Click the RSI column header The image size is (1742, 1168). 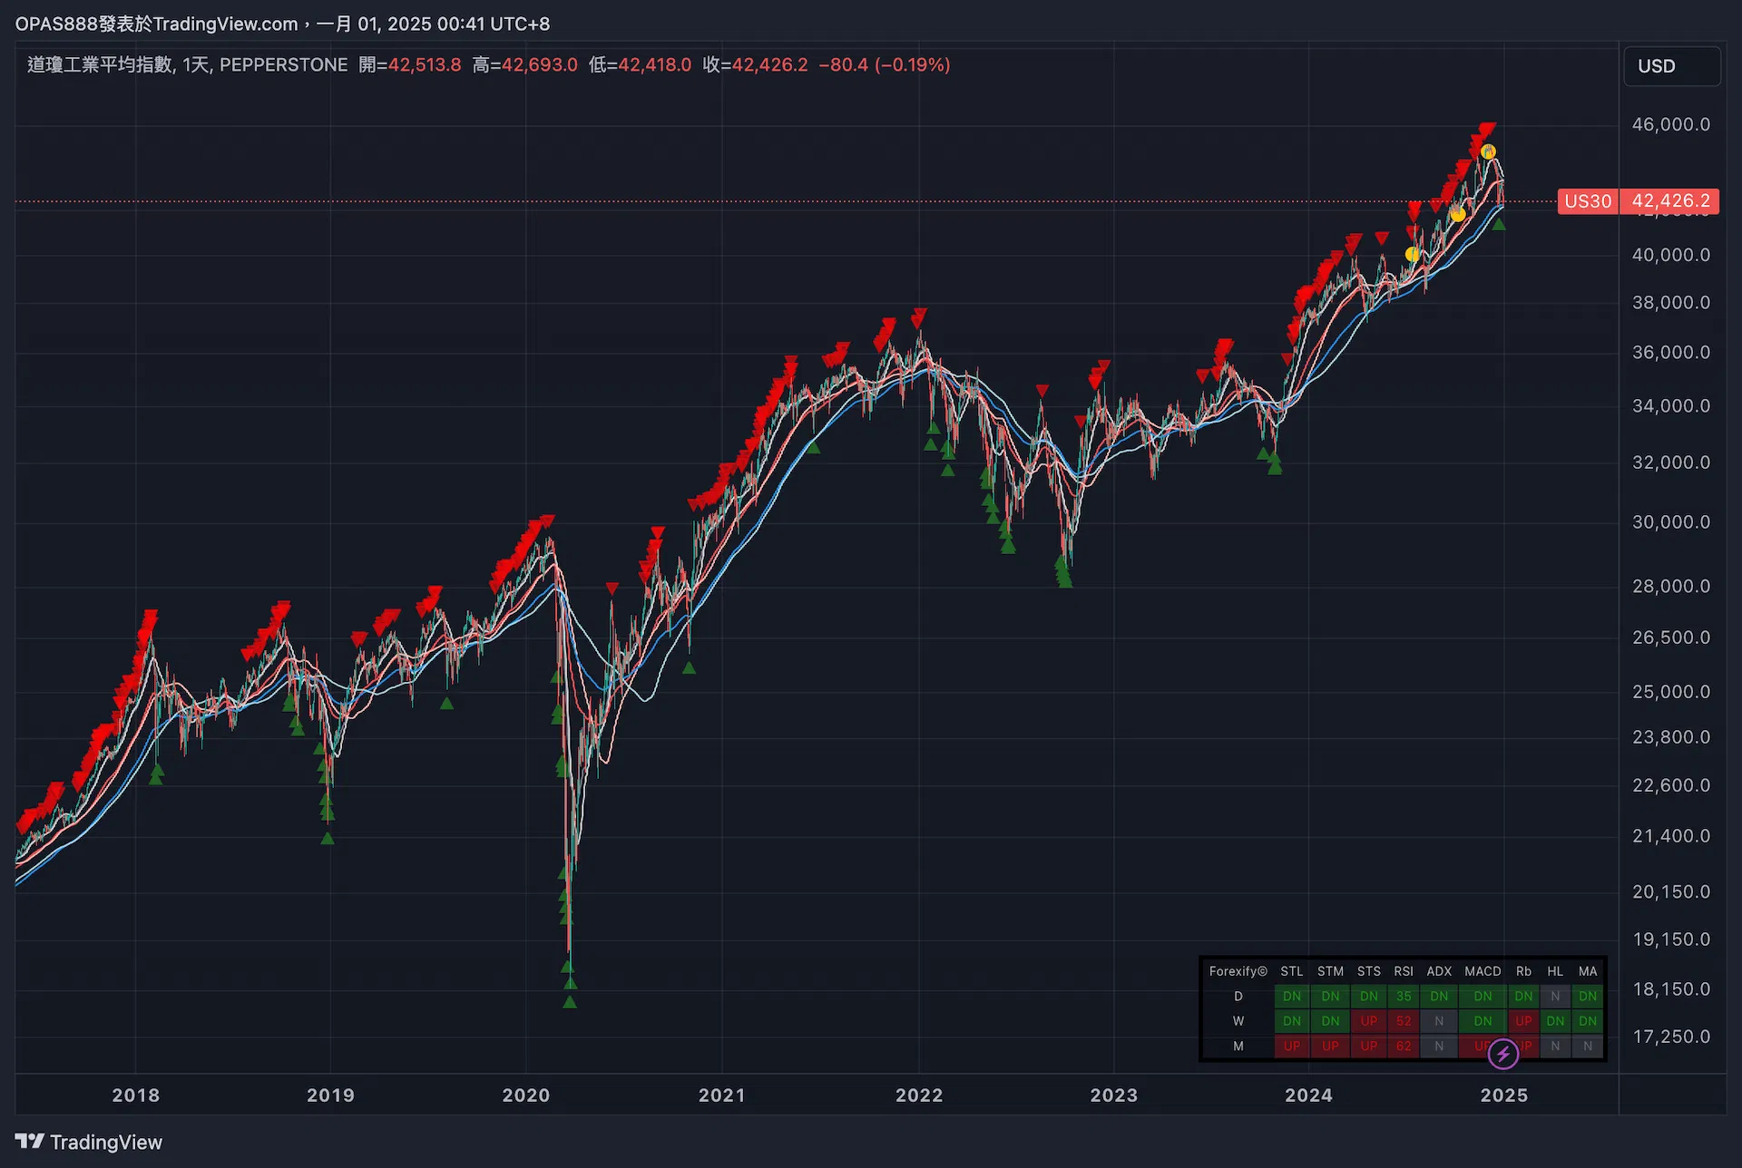click(1404, 971)
